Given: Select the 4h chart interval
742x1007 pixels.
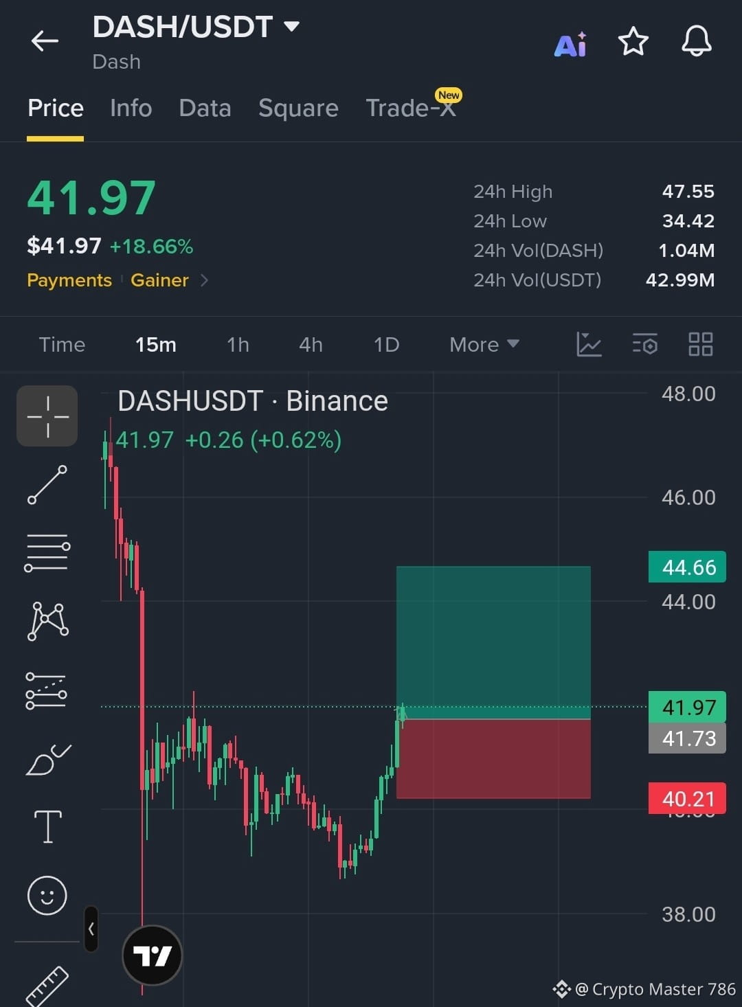Looking at the screenshot, I should click(x=311, y=344).
